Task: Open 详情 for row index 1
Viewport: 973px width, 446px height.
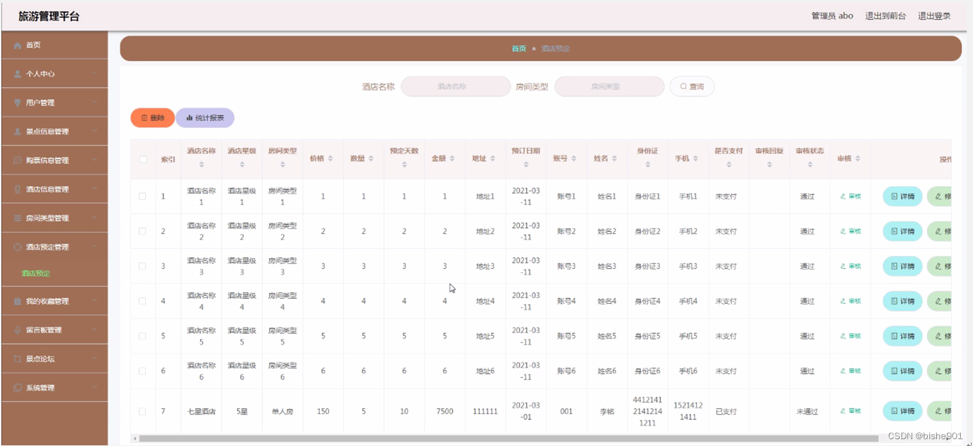Action: pos(902,196)
